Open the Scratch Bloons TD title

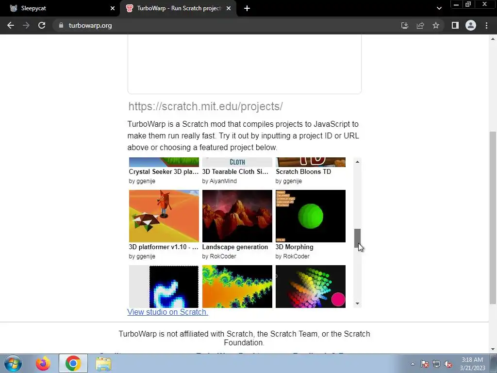click(x=303, y=171)
